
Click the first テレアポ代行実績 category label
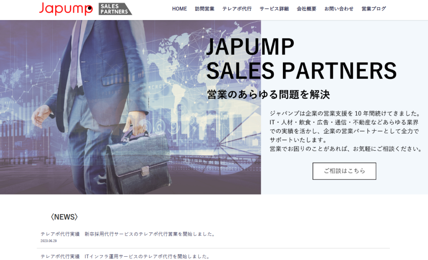point(60,234)
